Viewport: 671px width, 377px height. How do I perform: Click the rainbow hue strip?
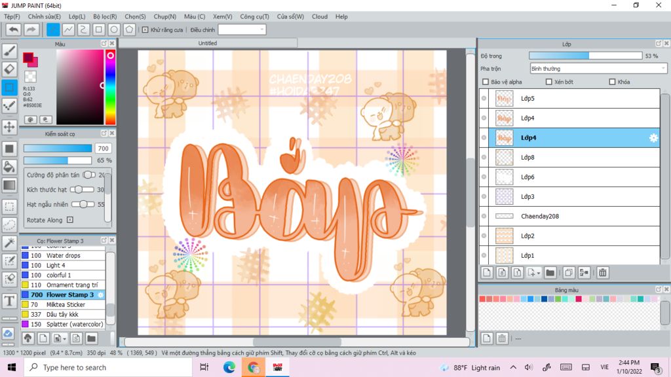[x=110, y=87]
